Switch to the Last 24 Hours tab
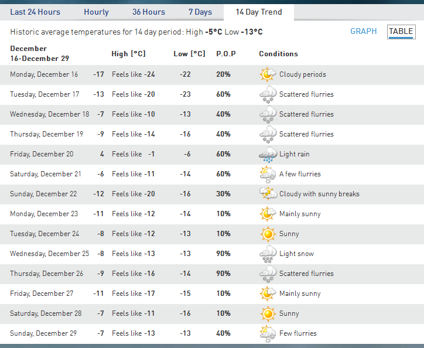The width and height of the screenshot is (424, 348). pos(35,12)
